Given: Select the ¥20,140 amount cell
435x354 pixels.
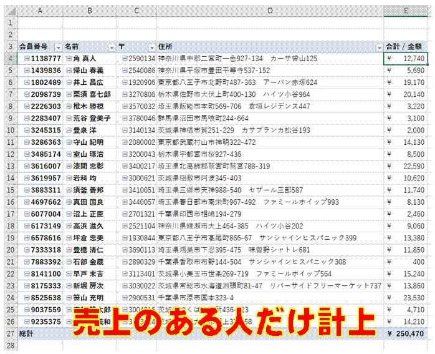Looking at the screenshot, I should click(406, 94).
